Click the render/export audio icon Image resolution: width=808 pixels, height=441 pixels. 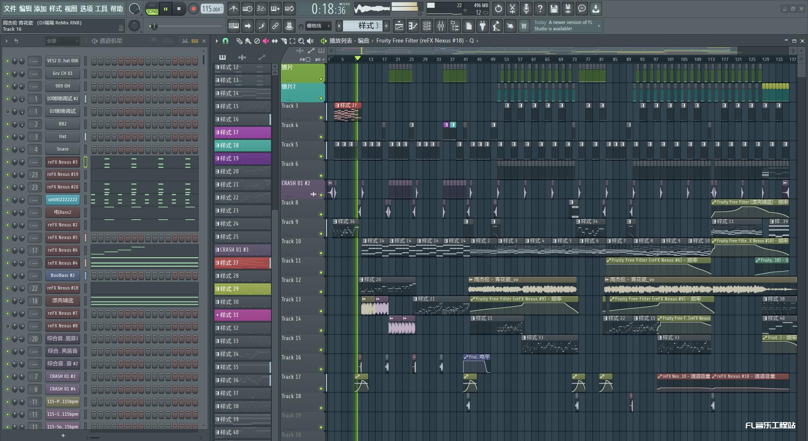(568, 8)
